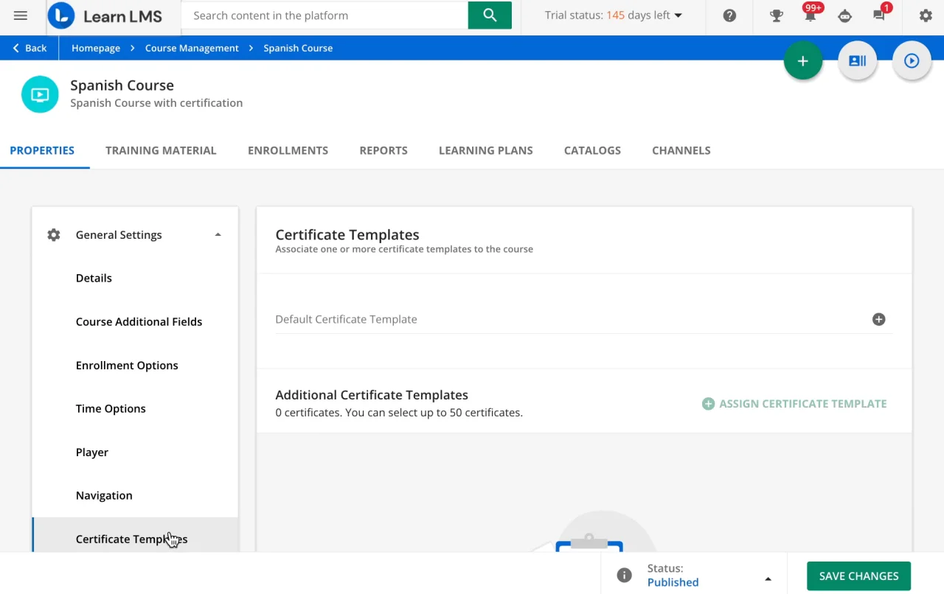Screen dimensions: 944x594
Task: Add a default certificate template plus icon
Action: pos(878,319)
